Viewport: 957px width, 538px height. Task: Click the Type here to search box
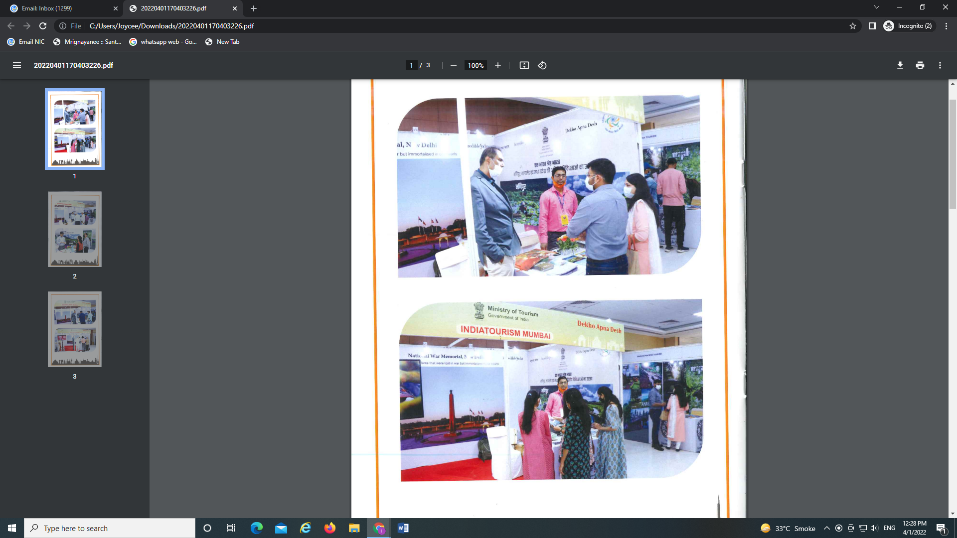[x=110, y=528]
